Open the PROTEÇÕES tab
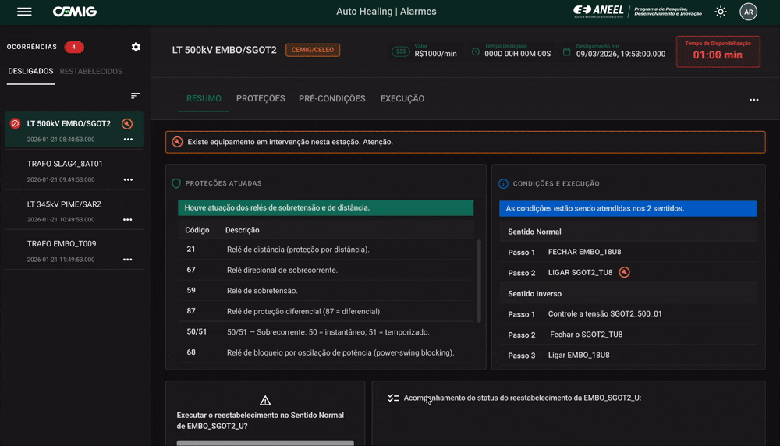This screenshot has height=446, width=780. pyautogui.click(x=261, y=98)
